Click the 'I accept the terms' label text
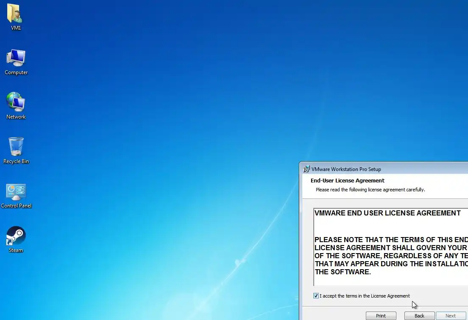Viewport: 468px width, 320px height. point(365,296)
